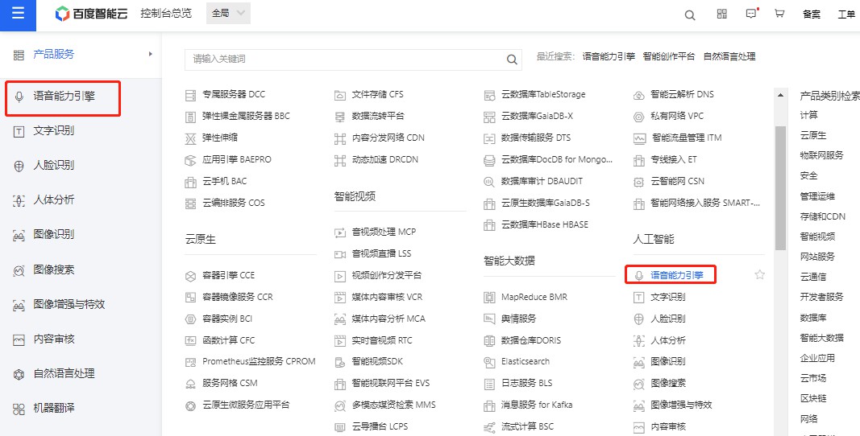The height and width of the screenshot is (436, 860).
Task: Open the shopping cart icon
Action: pyautogui.click(x=779, y=14)
